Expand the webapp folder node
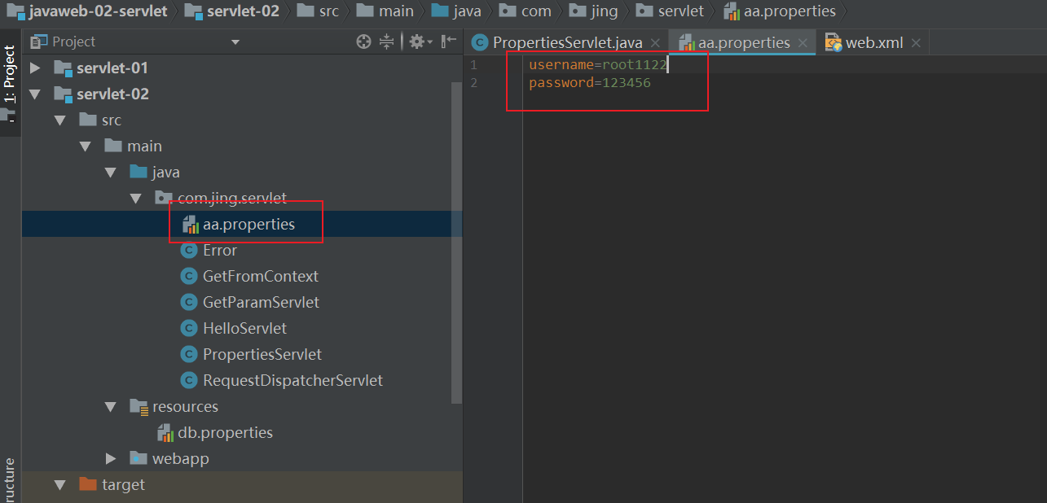 click(x=111, y=458)
